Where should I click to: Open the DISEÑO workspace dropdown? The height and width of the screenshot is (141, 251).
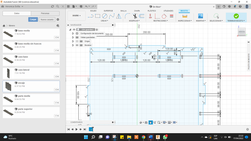pos(76,16)
